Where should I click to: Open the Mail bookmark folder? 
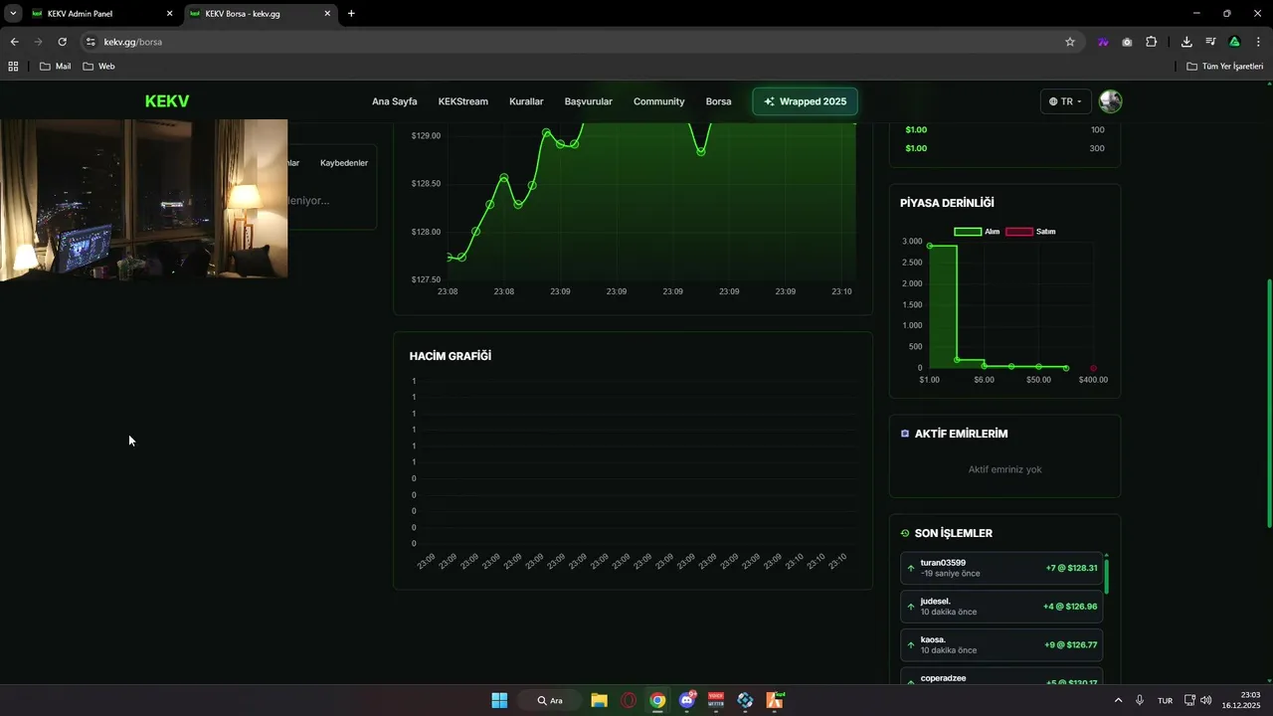click(55, 66)
